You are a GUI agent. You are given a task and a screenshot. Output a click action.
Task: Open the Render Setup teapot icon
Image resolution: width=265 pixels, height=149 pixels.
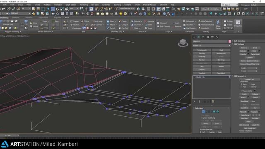(x=179, y=9)
